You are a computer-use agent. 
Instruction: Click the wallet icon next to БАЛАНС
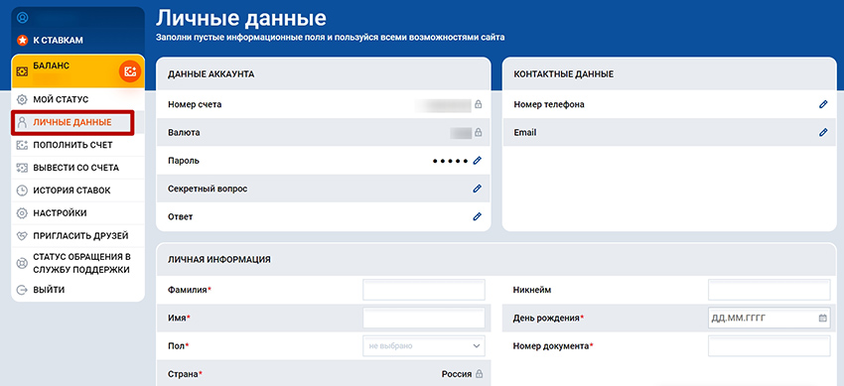(22, 71)
